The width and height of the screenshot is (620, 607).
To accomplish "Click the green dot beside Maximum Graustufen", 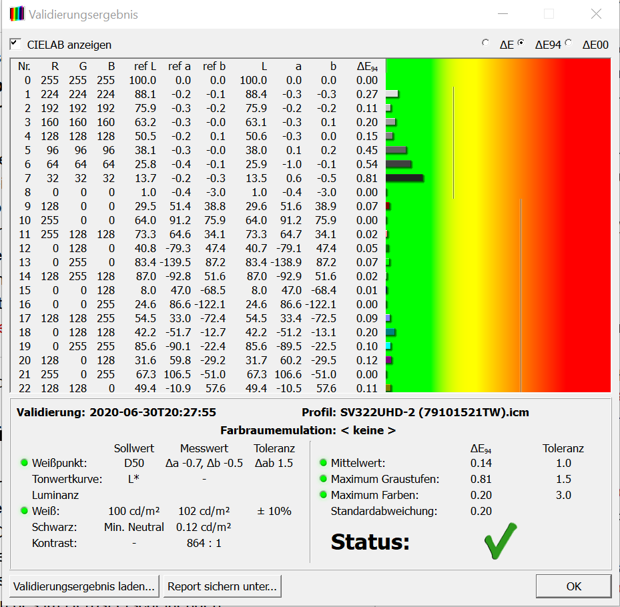I will point(324,479).
